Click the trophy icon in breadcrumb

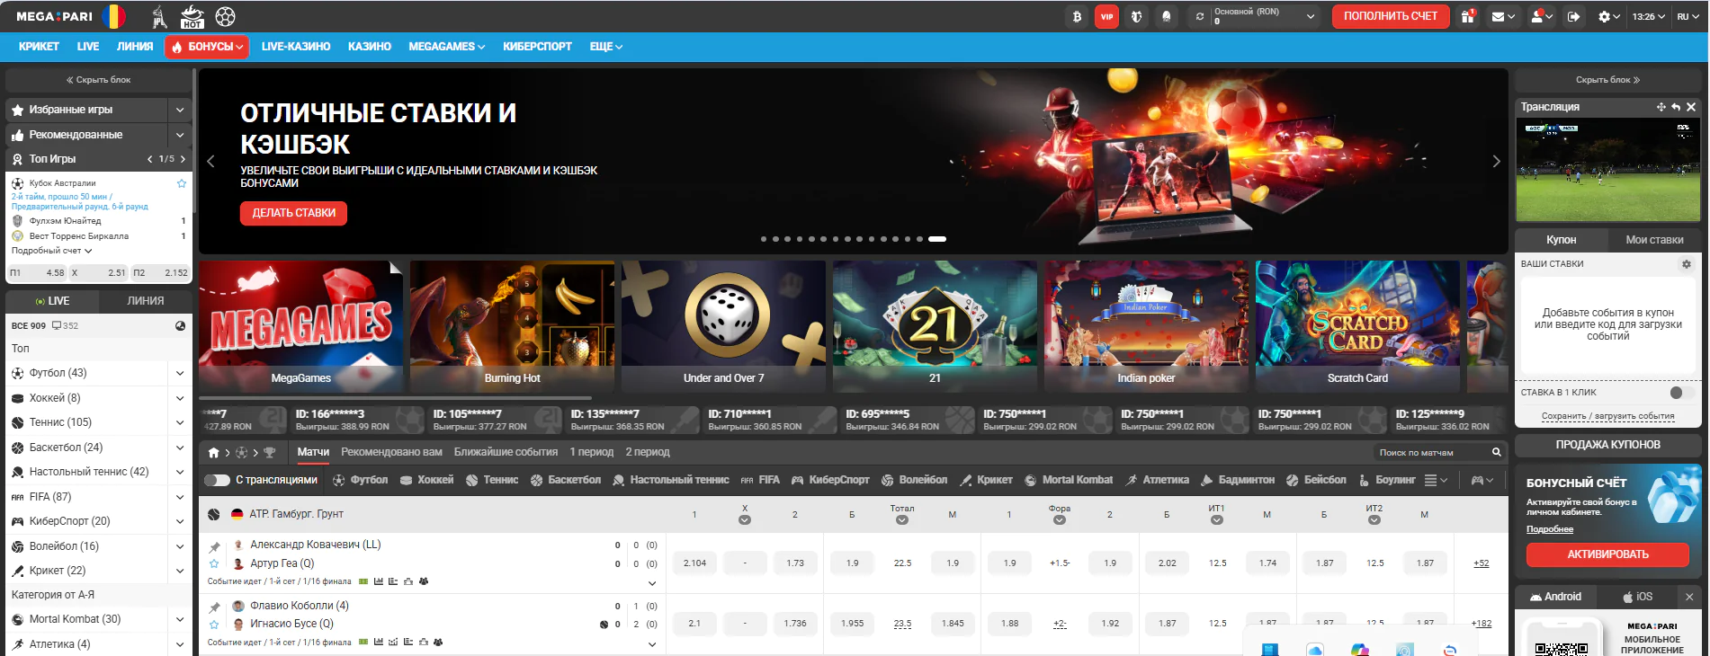click(270, 452)
